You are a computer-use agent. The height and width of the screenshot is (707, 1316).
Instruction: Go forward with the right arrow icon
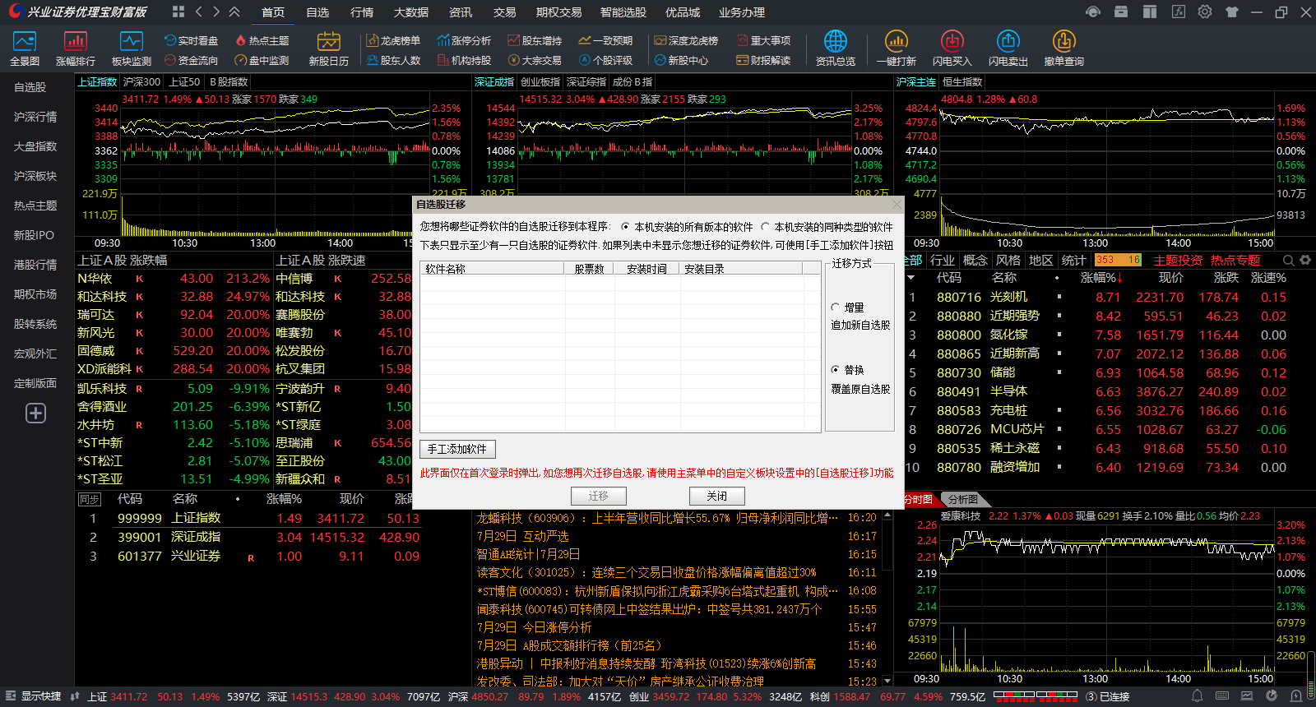(216, 12)
